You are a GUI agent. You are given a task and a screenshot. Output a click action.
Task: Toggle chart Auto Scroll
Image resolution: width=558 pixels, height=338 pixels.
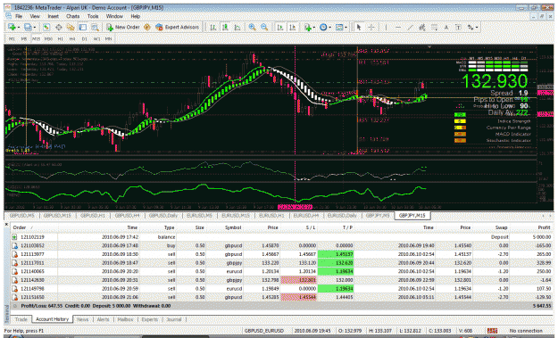click(x=280, y=28)
